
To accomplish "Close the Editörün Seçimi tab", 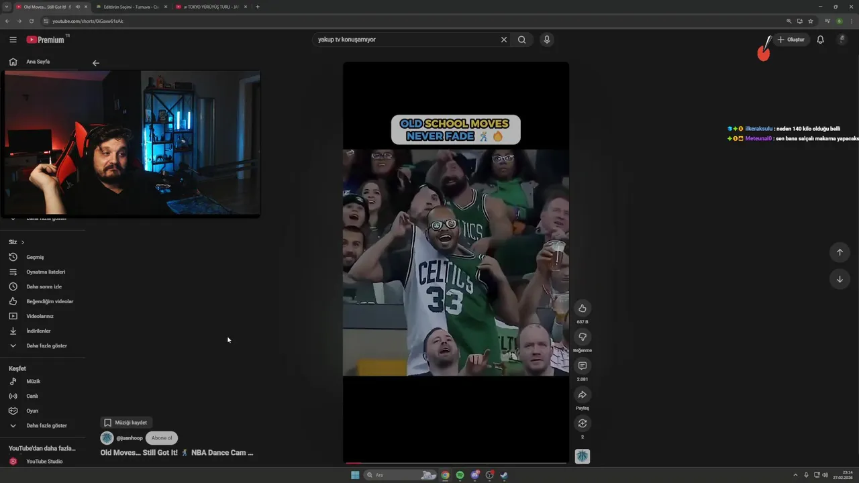I will [x=166, y=7].
